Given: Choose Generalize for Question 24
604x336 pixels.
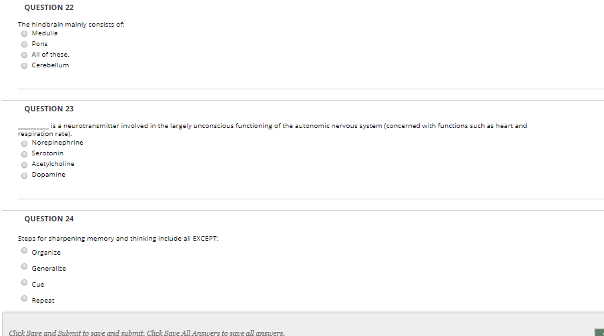Looking at the screenshot, I should pyautogui.click(x=24, y=267).
